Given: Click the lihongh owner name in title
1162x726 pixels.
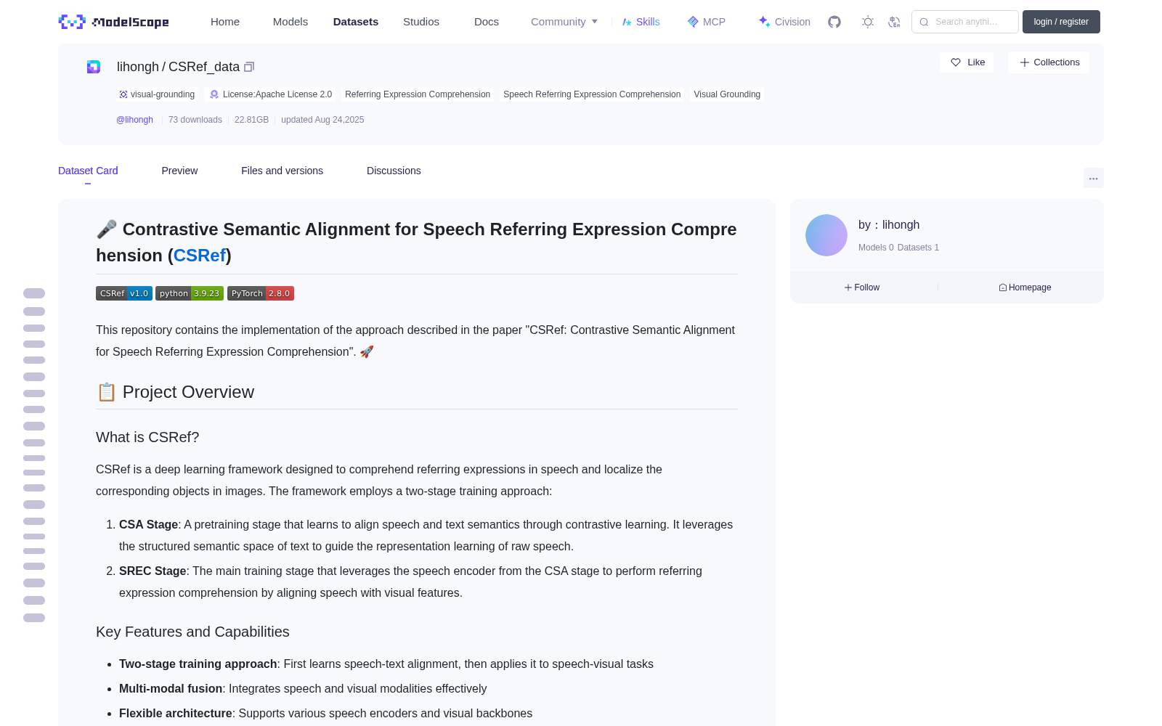Looking at the screenshot, I should point(138,67).
